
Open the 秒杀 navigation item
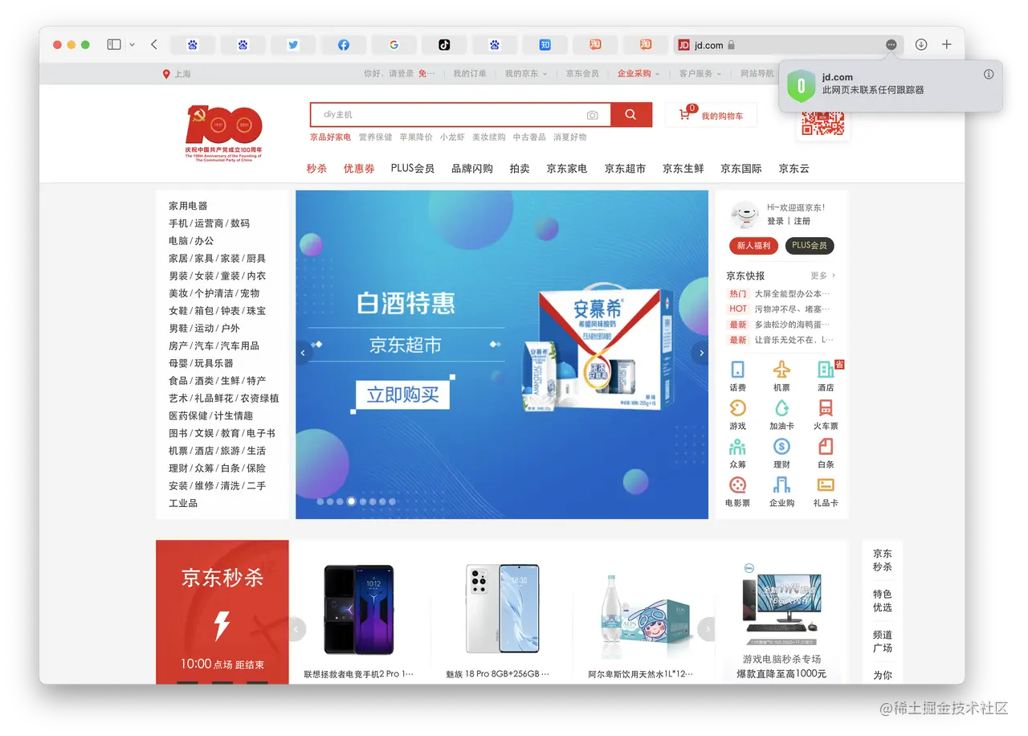(x=316, y=169)
